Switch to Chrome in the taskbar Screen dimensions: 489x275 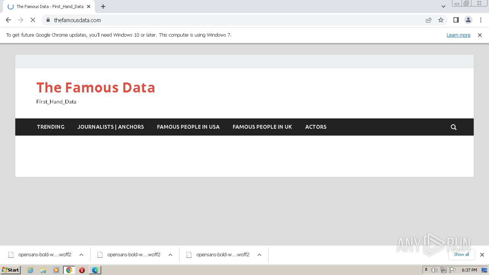pos(69,270)
